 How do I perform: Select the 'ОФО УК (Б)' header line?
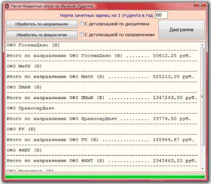[x=21, y=129]
